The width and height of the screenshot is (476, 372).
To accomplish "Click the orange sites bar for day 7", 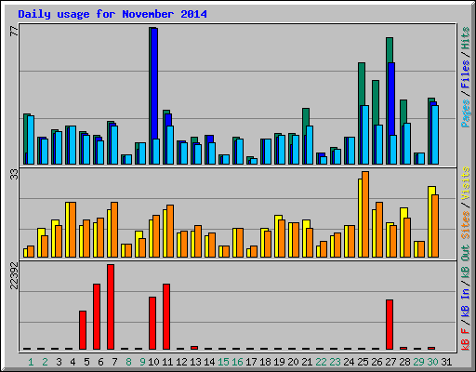I will 114,230.
